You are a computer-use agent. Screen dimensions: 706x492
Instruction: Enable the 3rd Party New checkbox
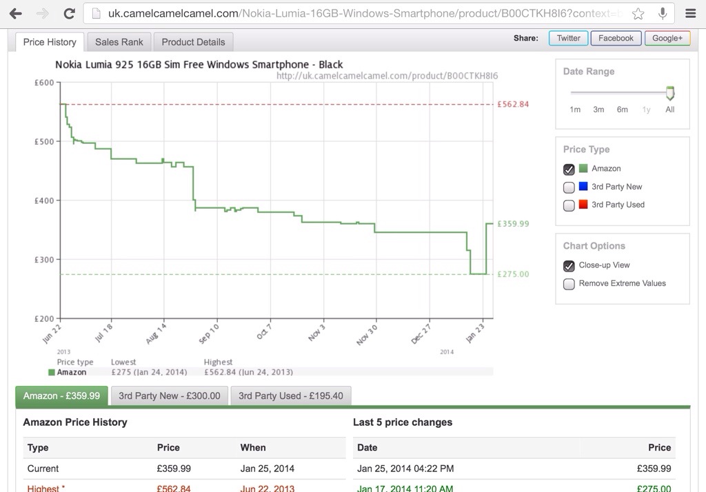[x=569, y=187]
